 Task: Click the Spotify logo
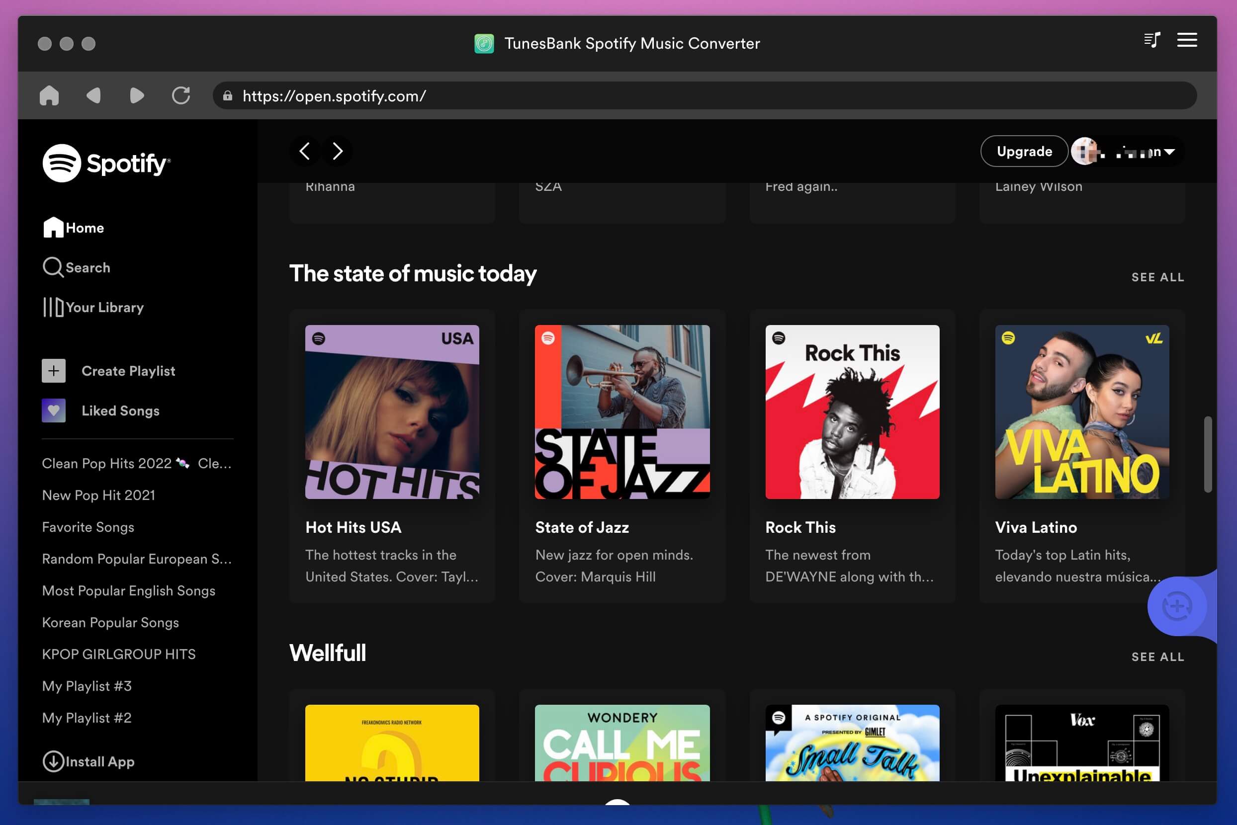[x=106, y=163]
